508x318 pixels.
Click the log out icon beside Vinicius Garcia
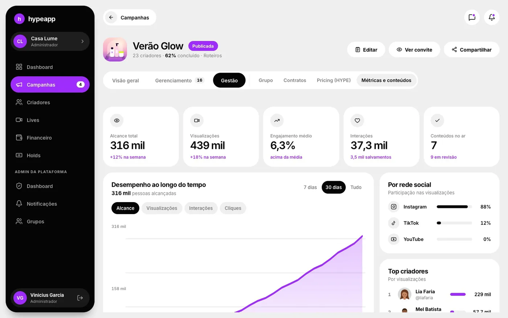(x=80, y=298)
